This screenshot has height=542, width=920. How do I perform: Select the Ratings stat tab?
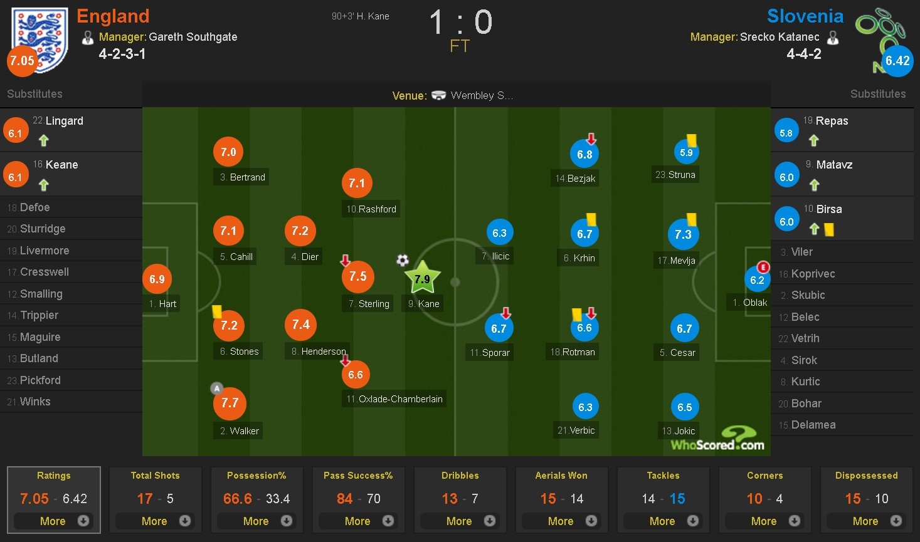point(54,476)
